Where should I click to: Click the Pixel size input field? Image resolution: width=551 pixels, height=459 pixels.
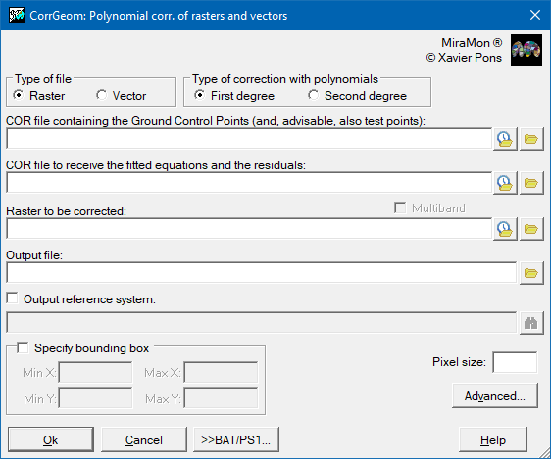(515, 362)
